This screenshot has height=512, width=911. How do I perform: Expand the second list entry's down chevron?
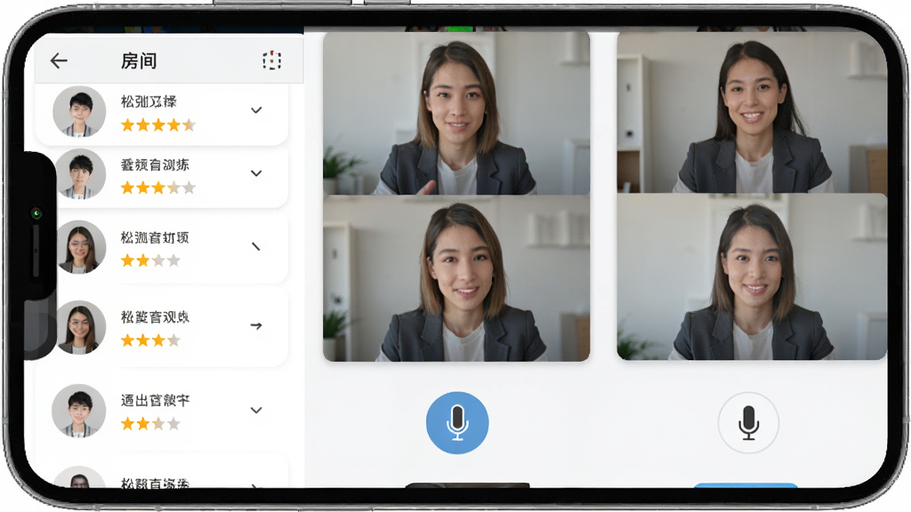point(256,173)
